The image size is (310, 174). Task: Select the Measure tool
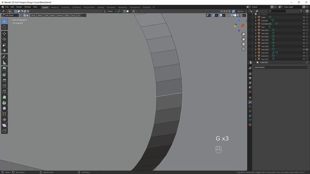click(4, 63)
